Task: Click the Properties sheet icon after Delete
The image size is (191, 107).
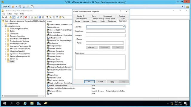Action: click(x=29, y=17)
